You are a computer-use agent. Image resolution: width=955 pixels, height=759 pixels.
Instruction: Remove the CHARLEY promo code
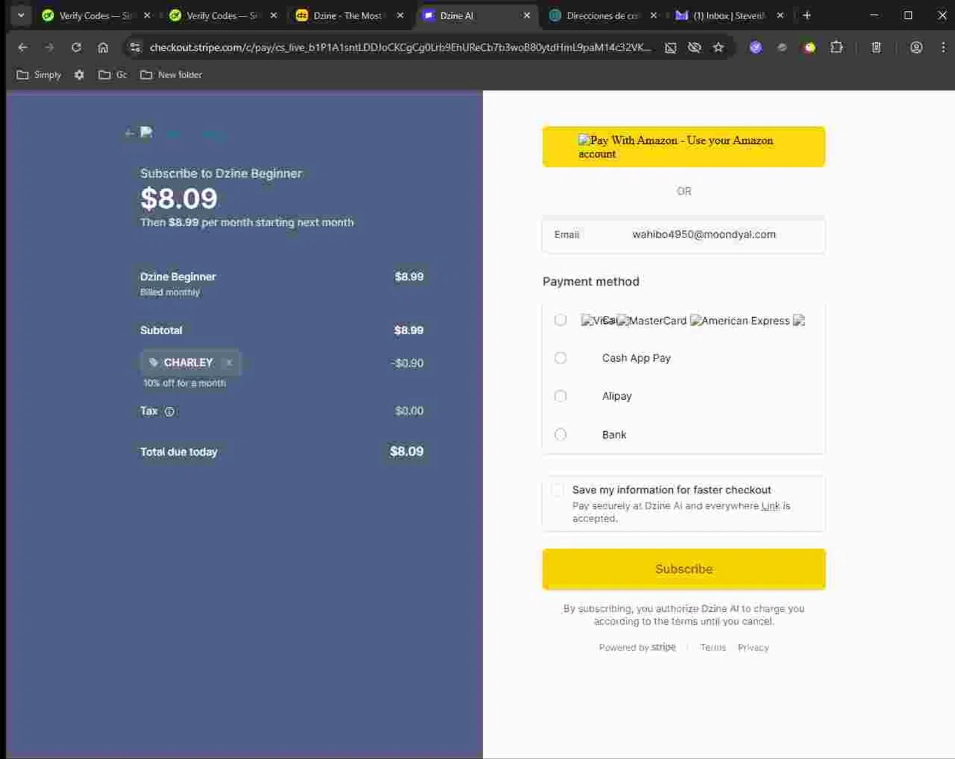click(x=229, y=362)
